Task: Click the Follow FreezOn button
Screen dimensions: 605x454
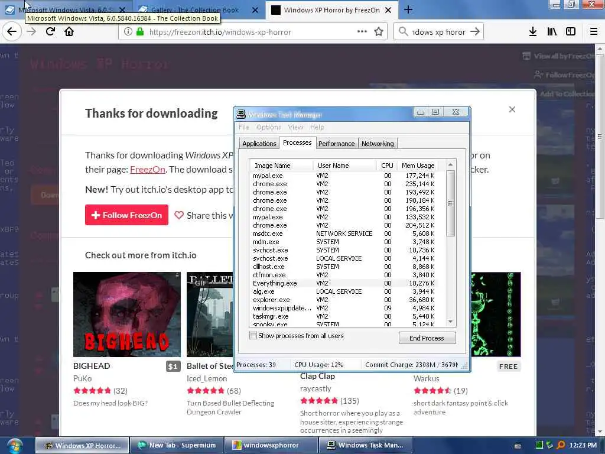Action: [126, 215]
